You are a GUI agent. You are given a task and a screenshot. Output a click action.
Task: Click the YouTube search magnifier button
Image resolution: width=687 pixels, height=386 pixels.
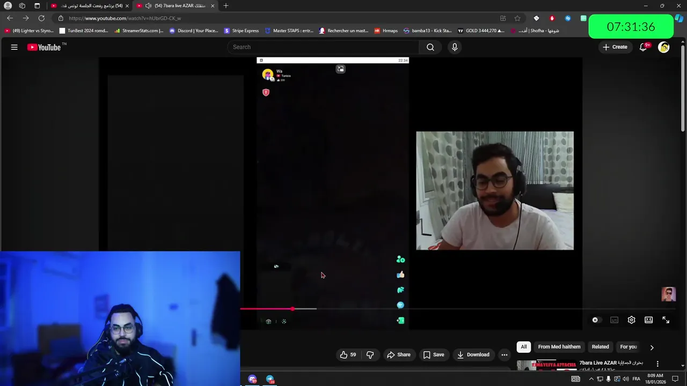[x=430, y=47]
